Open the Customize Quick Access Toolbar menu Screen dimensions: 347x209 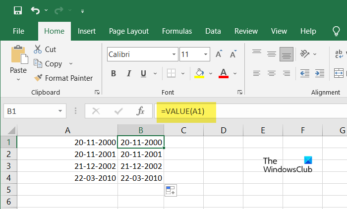(x=83, y=11)
